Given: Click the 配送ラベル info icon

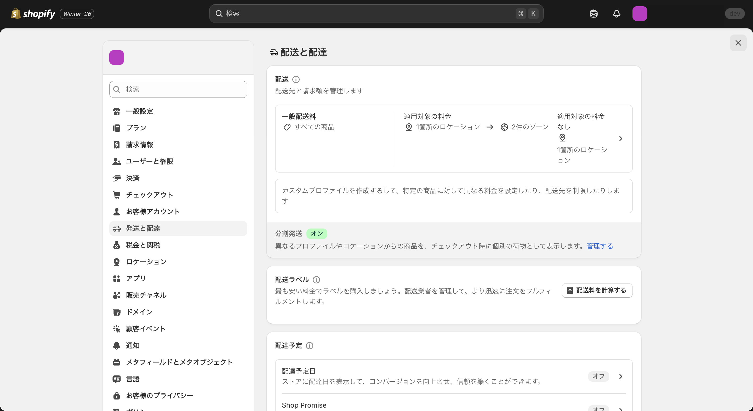Looking at the screenshot, I should (317, 279).
